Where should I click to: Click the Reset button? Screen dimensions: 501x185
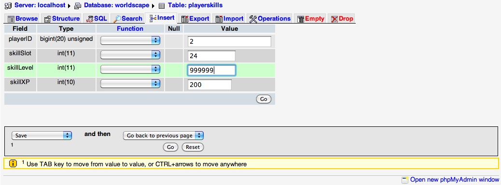[x=193, y=147]
